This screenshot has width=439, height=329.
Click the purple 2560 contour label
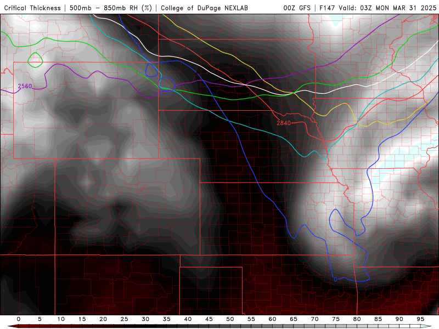[25, 86]
